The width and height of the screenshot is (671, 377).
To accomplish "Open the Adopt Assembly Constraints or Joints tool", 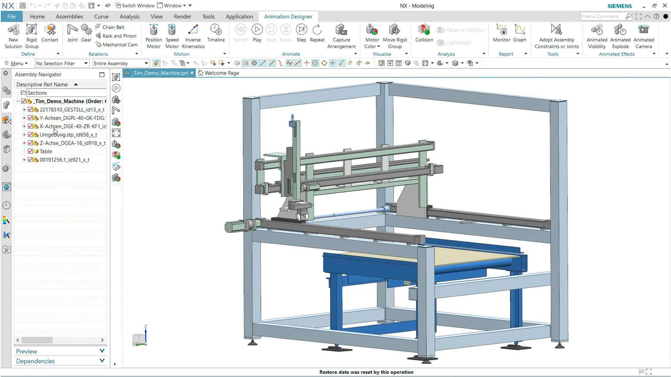I will coord(556,35).
